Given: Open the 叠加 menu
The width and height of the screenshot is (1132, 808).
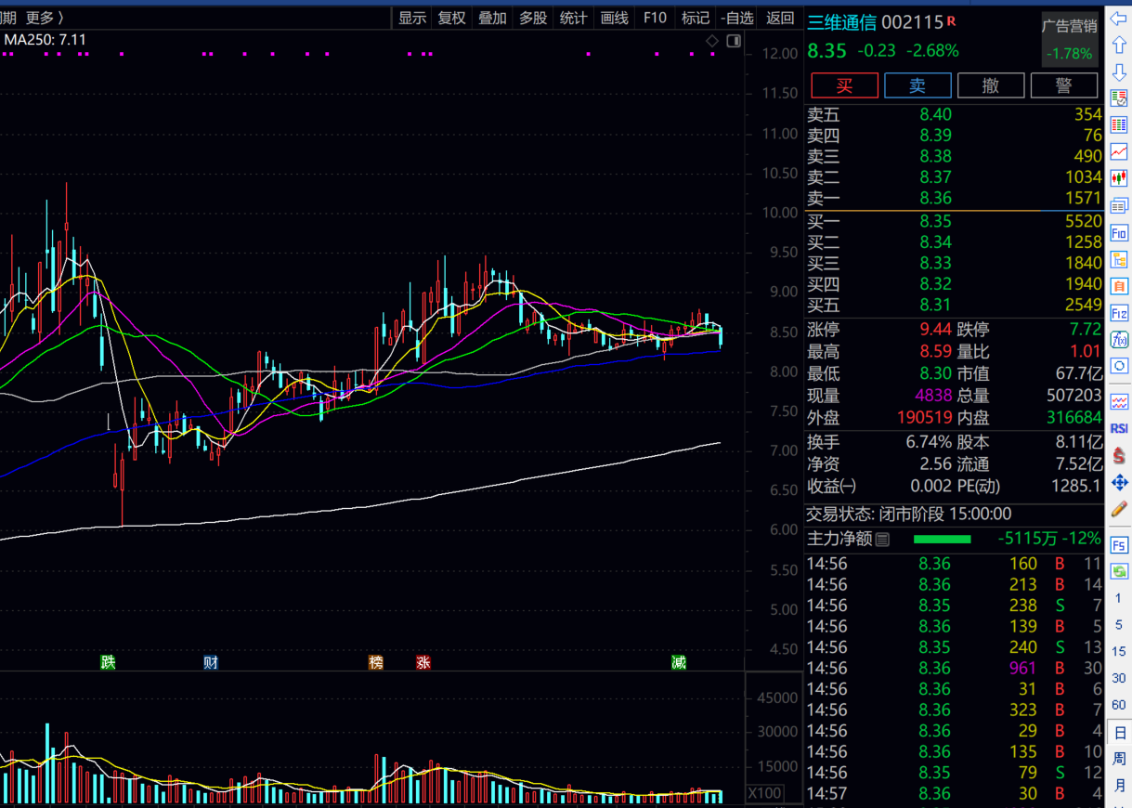Looking at the screenshot, I should 492,18.
